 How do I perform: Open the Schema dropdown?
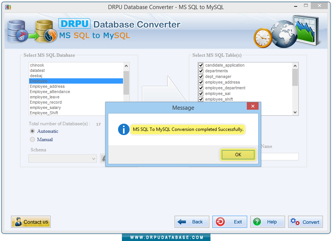click(63, 159)
